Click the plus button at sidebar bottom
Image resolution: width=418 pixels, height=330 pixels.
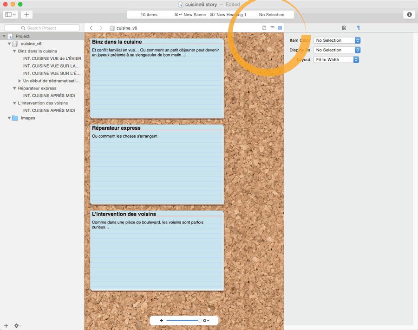pos(6,326)
